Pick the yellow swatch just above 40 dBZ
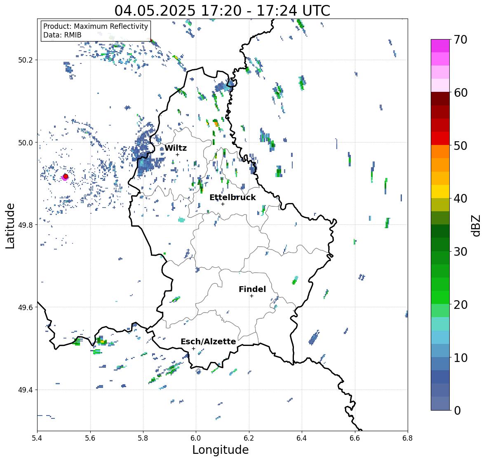The height and width of the screenshot is (460, 486). 440,191
